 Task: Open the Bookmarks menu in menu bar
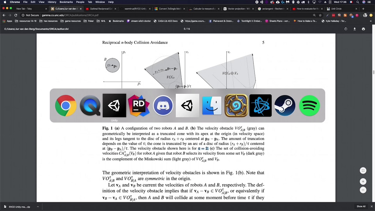point(66,2)
